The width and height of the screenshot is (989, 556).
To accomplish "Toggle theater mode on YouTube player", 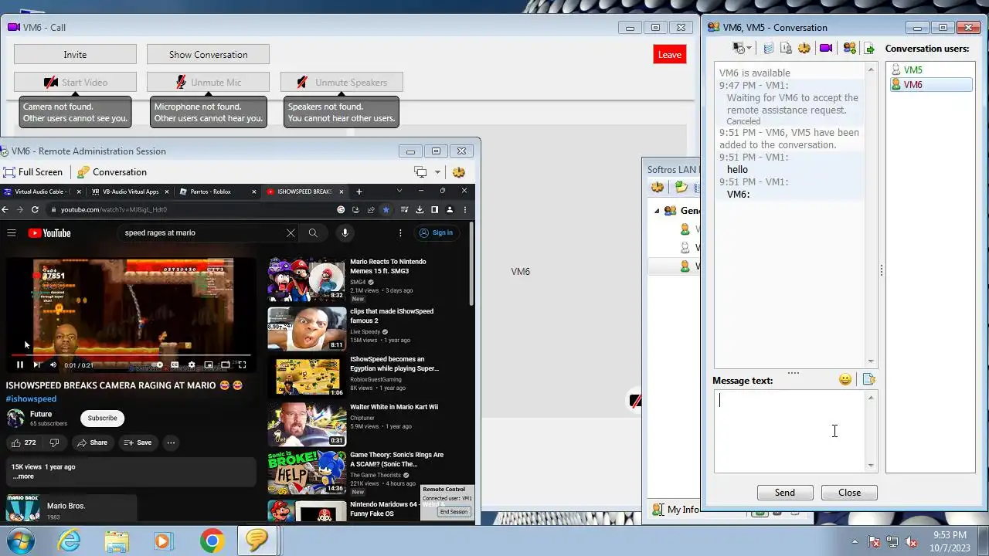I will (x=225, y=364).
